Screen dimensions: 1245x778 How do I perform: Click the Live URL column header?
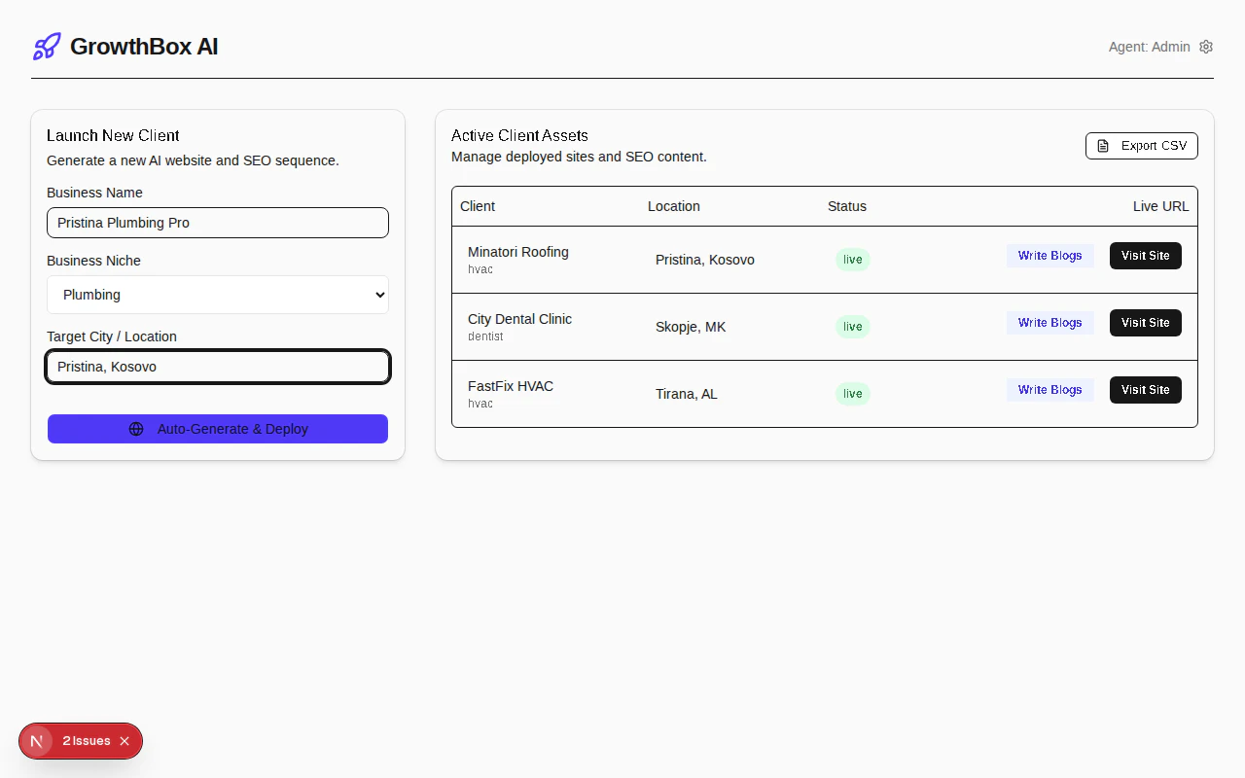1160,206
